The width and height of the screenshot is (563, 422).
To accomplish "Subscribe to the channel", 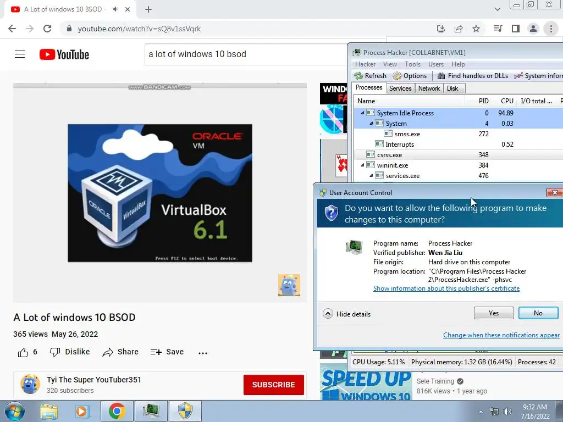I will pyautogui.click(x=274, y=385).
